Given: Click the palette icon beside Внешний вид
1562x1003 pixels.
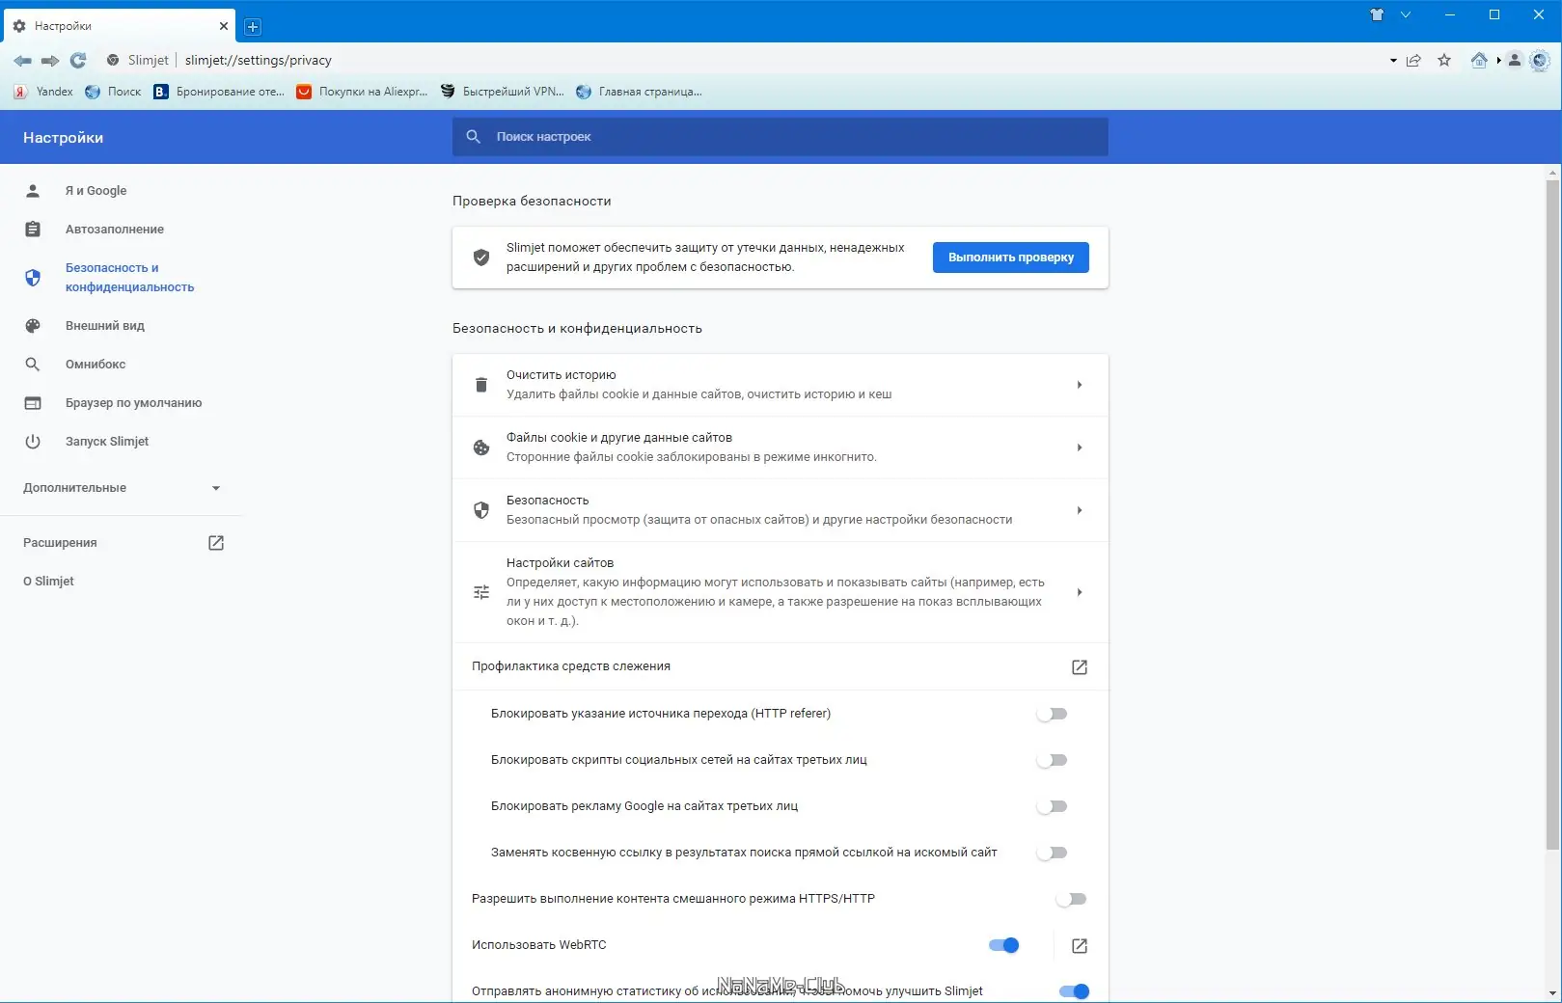Looking at the screenshot, I should (x=33, y=325).
